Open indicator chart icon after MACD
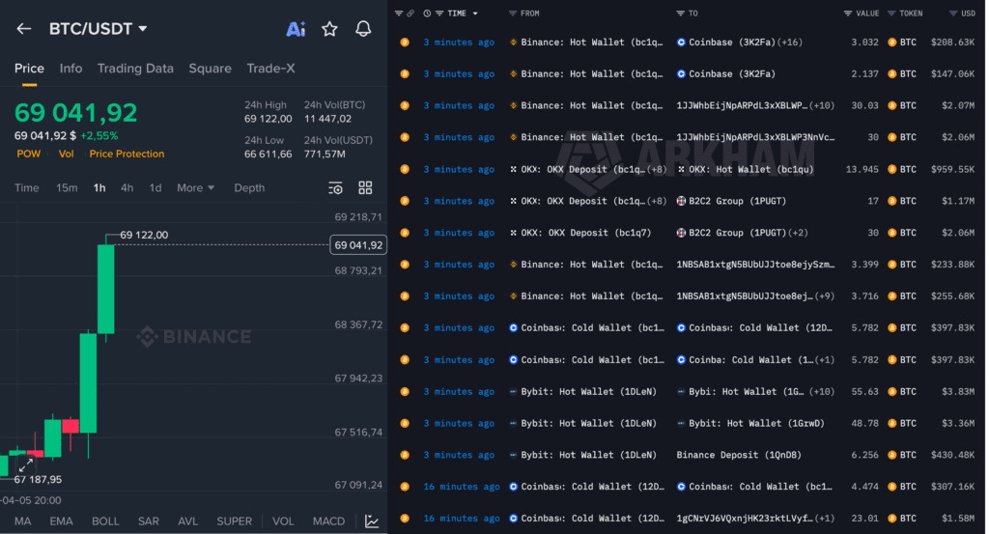This screenshot has width=989, height=534. tap(372, 521)
